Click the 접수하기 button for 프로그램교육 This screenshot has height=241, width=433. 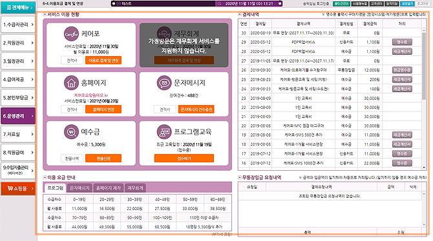click(x=184, y=159)
